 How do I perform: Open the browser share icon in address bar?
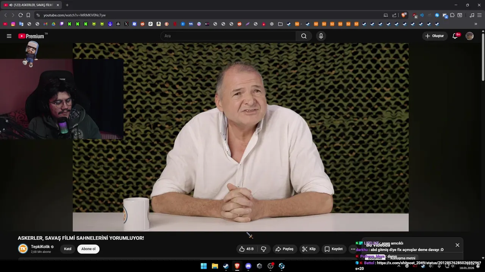394,15
